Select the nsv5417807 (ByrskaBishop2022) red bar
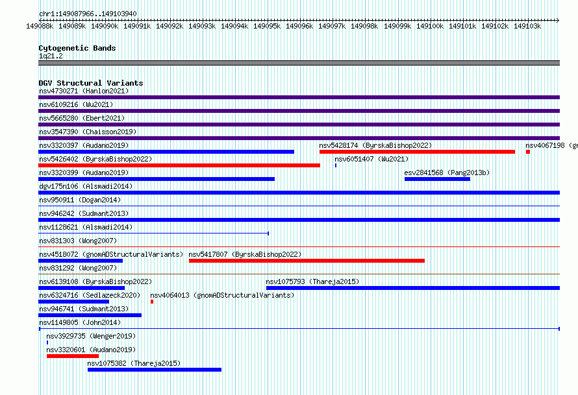This screenshot has height=395, width=578. click(x=307, y=261)
